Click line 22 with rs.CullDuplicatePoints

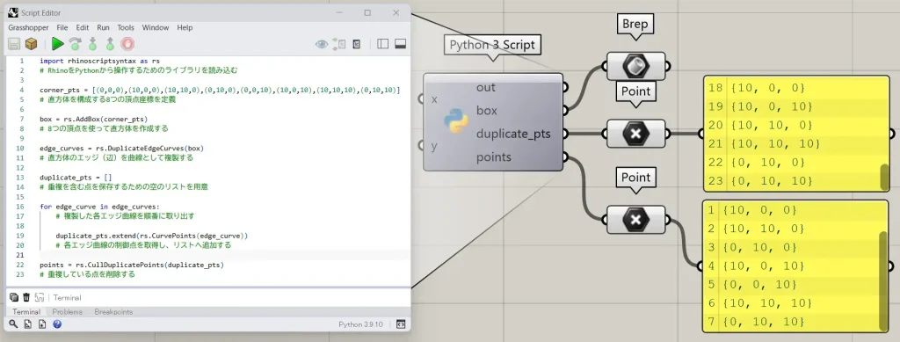[132, 266]
